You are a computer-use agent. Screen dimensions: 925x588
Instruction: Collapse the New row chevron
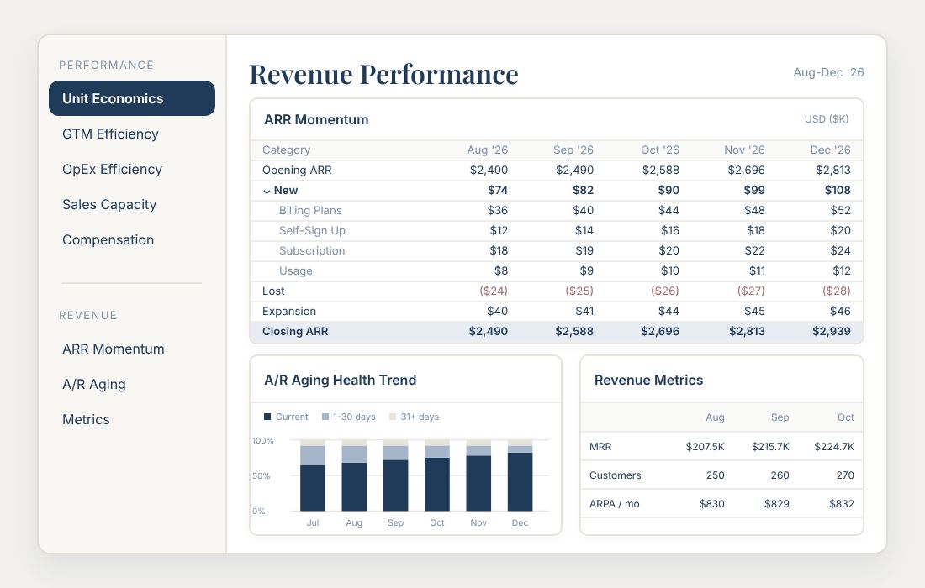point(267,191)
